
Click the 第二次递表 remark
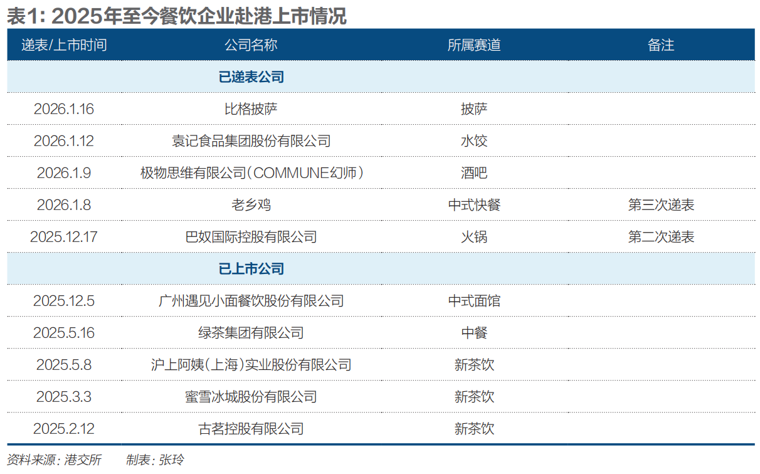point(661,237)
